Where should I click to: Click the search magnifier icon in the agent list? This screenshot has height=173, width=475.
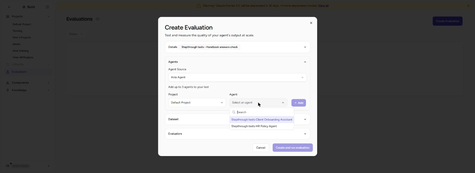tap(234, 112)
